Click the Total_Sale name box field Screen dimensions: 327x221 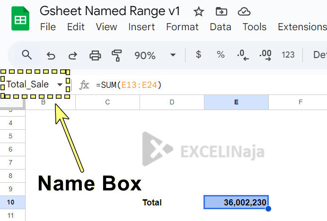[27, 85]
